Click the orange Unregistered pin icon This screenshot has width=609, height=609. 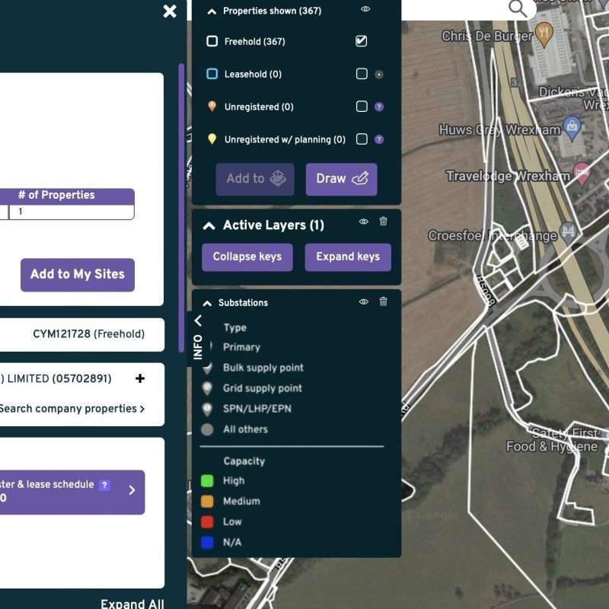click(x=212, y=106)
